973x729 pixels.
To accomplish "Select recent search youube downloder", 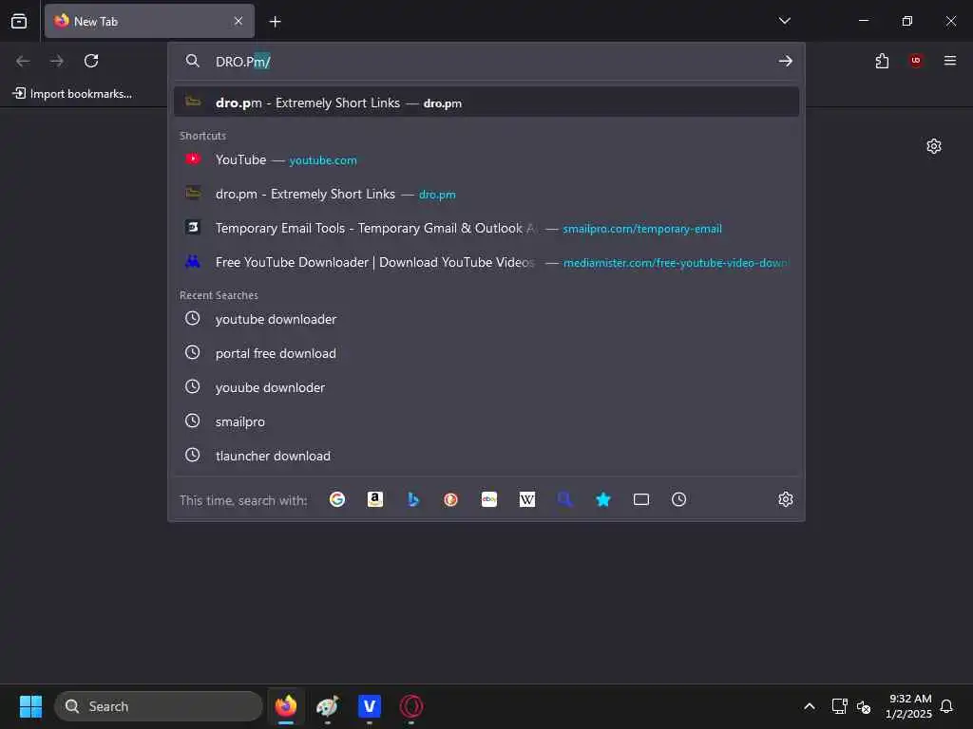I will coord(486,387).
